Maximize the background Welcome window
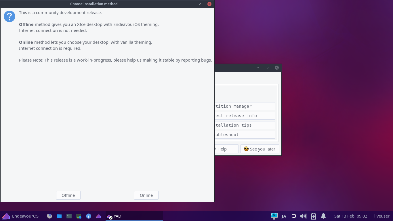This screenshot has height=221, width=393. [268, 68]
